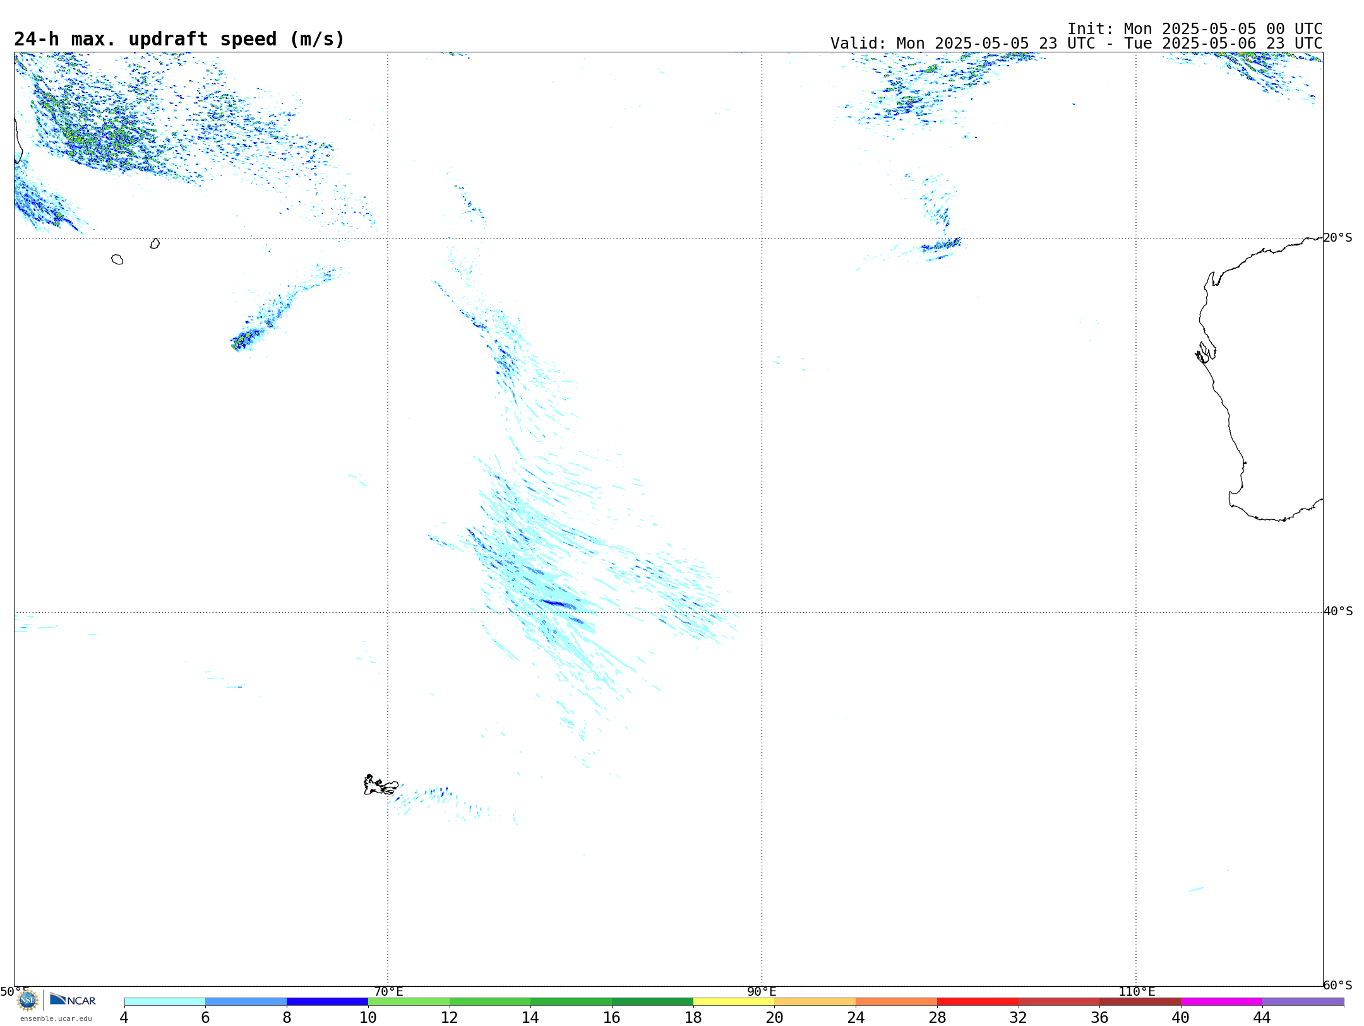Click the light orange 20-24 color swatch

(815, 1001)
